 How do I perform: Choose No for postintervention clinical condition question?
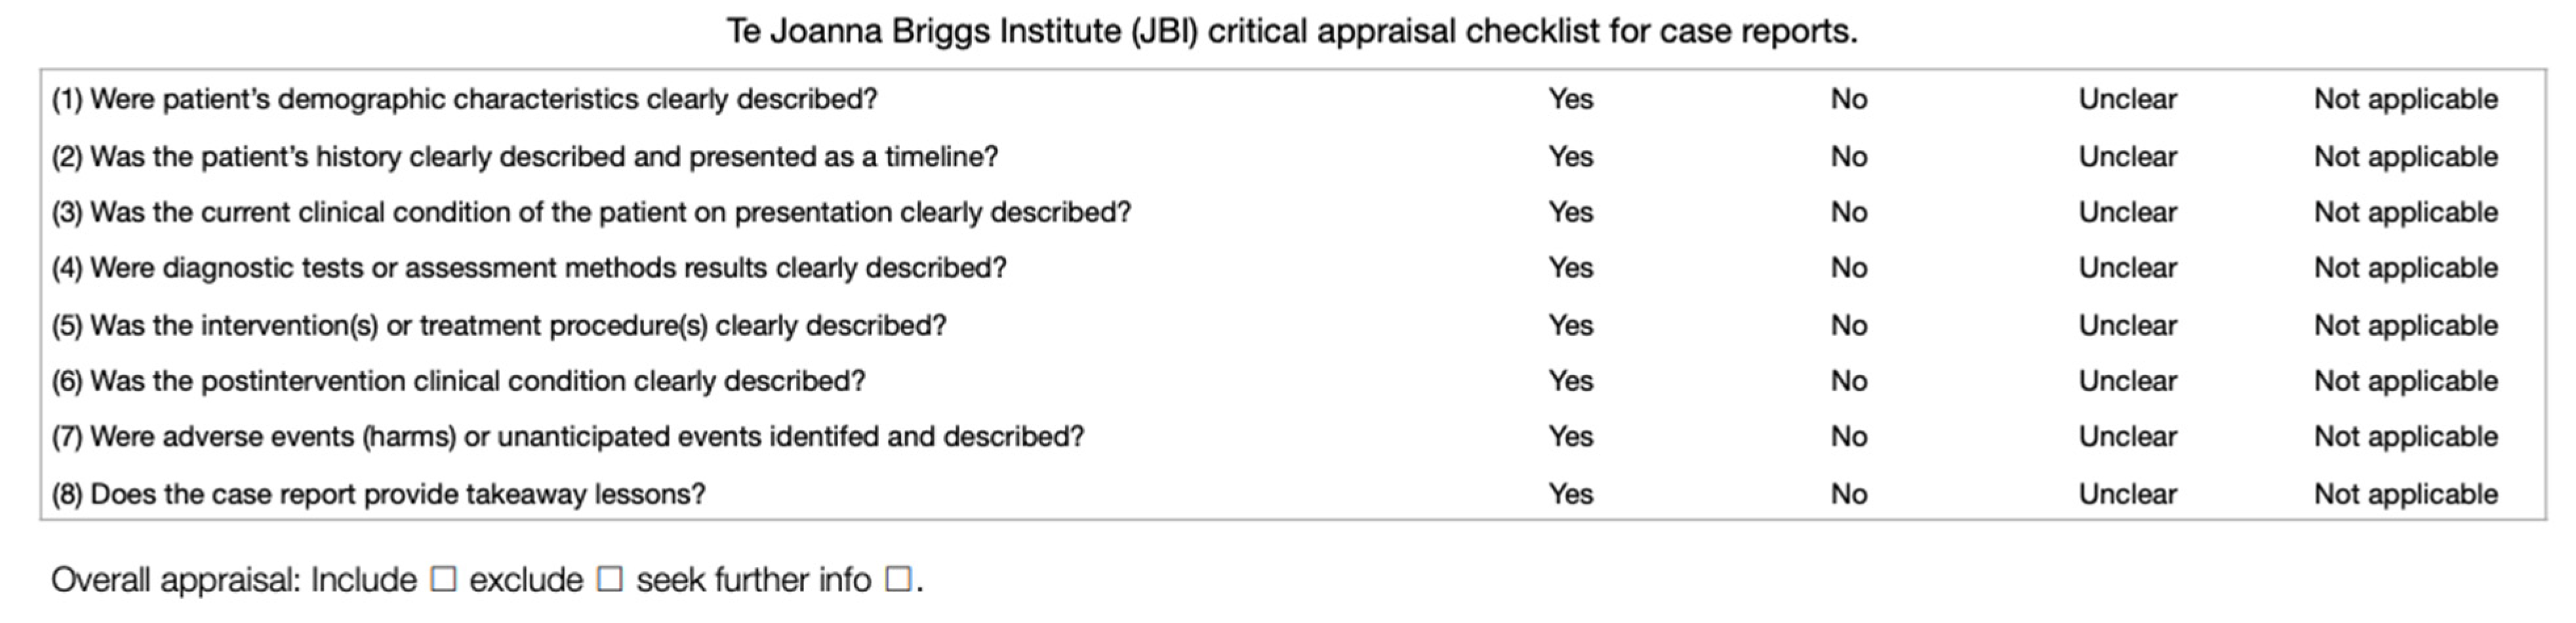[x=1848, y=381]
